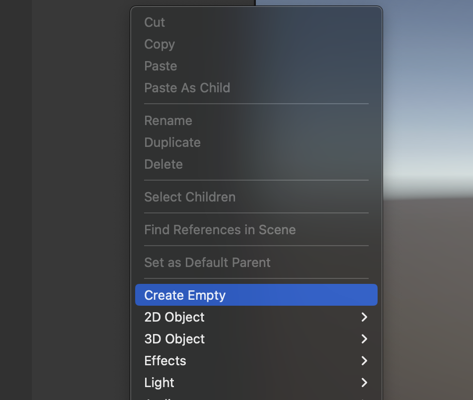Click the Copy menu item

tap(159, 44)
